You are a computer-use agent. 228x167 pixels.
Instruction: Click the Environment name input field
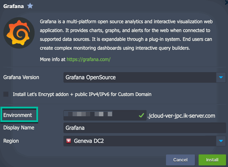tap(105, 116)
